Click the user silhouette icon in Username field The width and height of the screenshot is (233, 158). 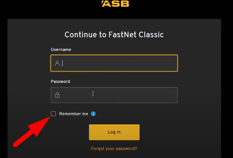[57, 63]
